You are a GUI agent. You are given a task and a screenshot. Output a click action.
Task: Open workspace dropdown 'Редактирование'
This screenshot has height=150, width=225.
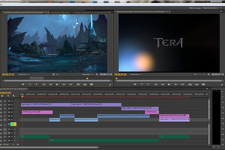coord(212,8)
